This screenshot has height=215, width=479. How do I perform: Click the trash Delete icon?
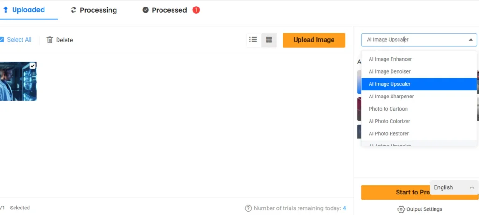click(x=50, y=40)
